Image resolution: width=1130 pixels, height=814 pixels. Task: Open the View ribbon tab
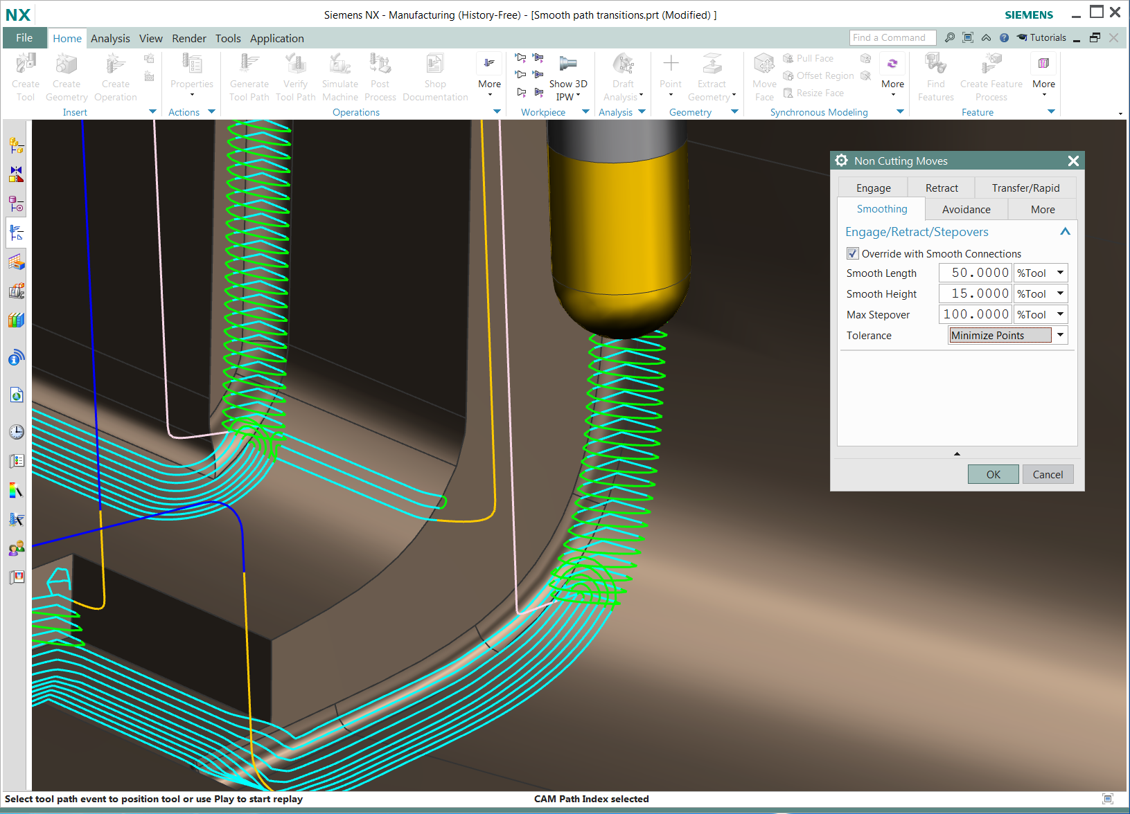click(x=150, y=38)
